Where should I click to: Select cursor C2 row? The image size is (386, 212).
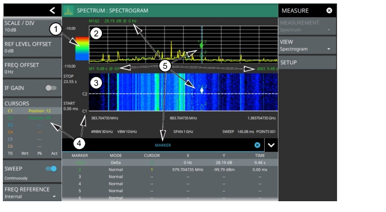click(x=32, y=118)
